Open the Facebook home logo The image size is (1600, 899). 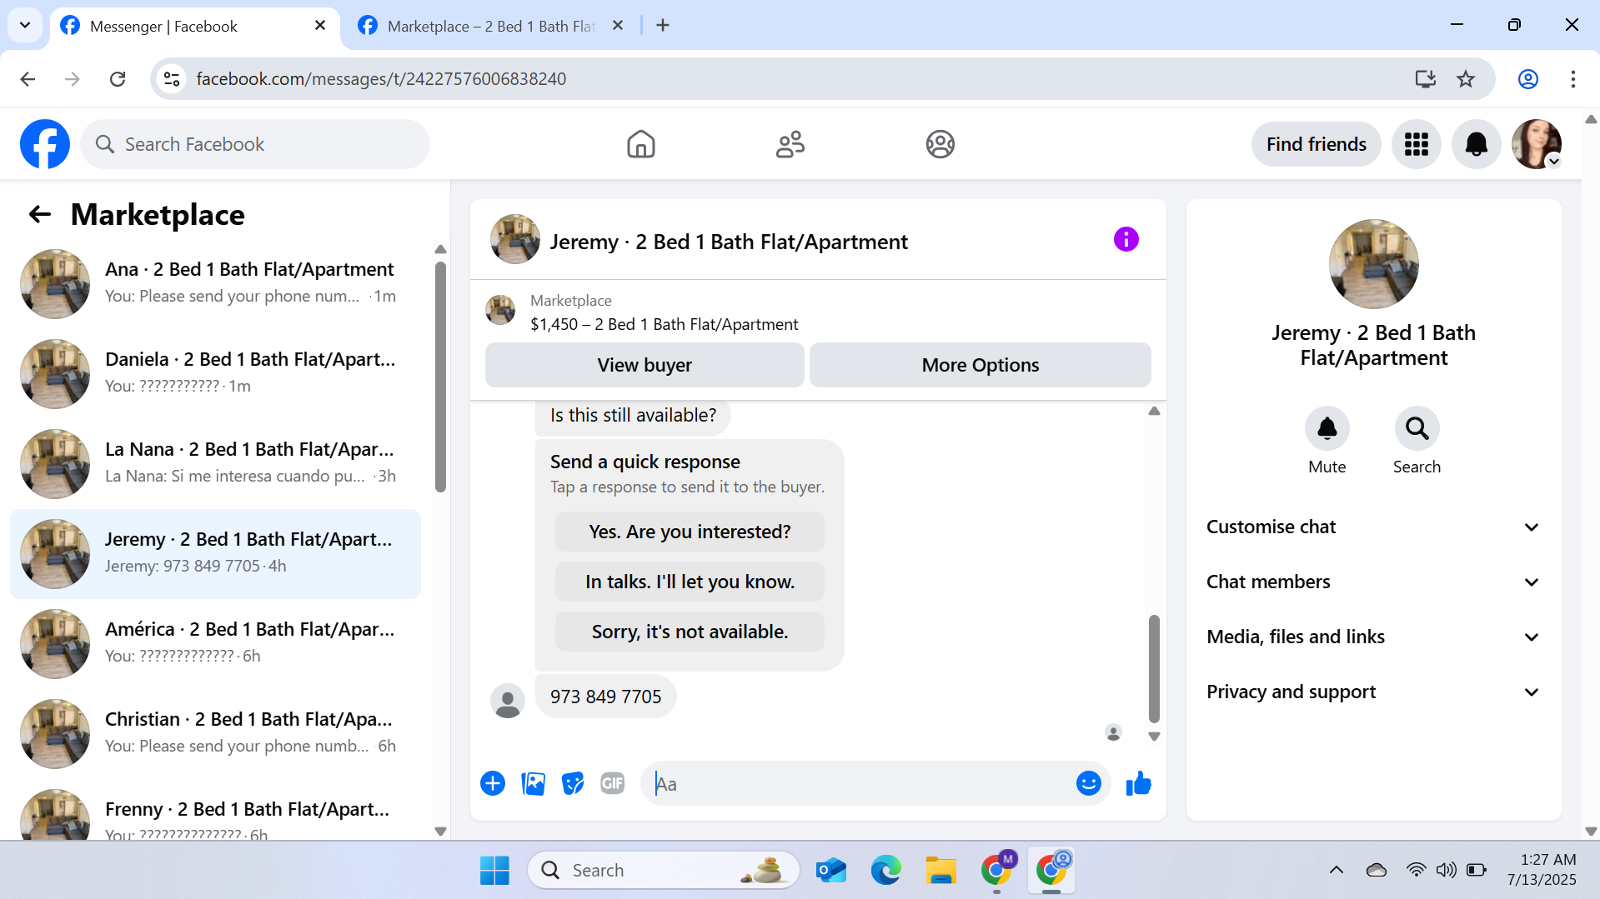[x=45, y=144]
